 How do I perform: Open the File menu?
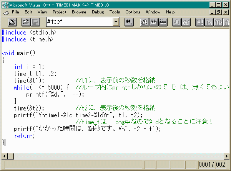(15, 12)
